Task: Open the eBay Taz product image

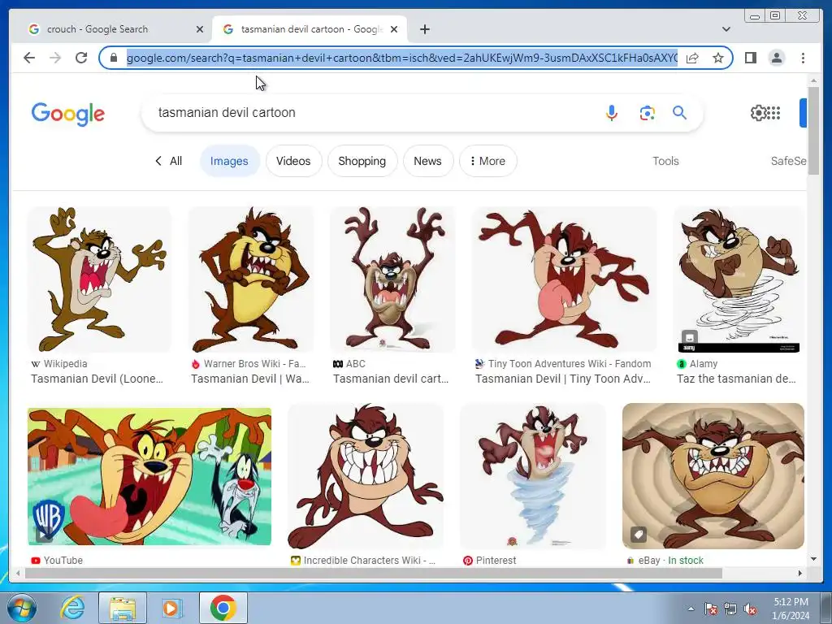Action: (x=713, y=476)
